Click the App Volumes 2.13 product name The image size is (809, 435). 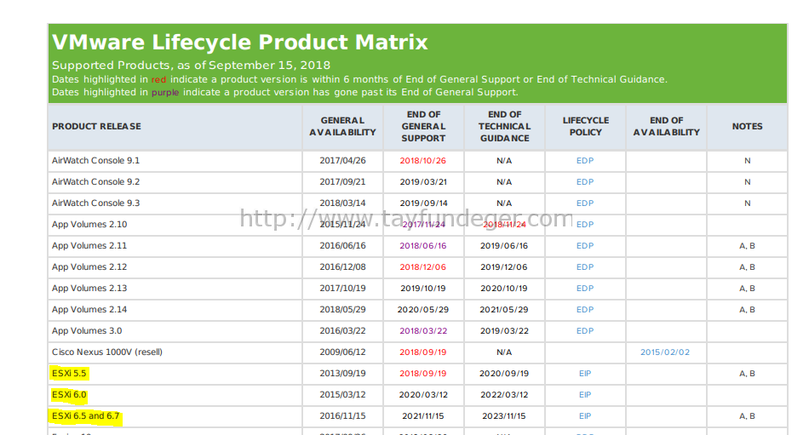click(x=89, y=288)
